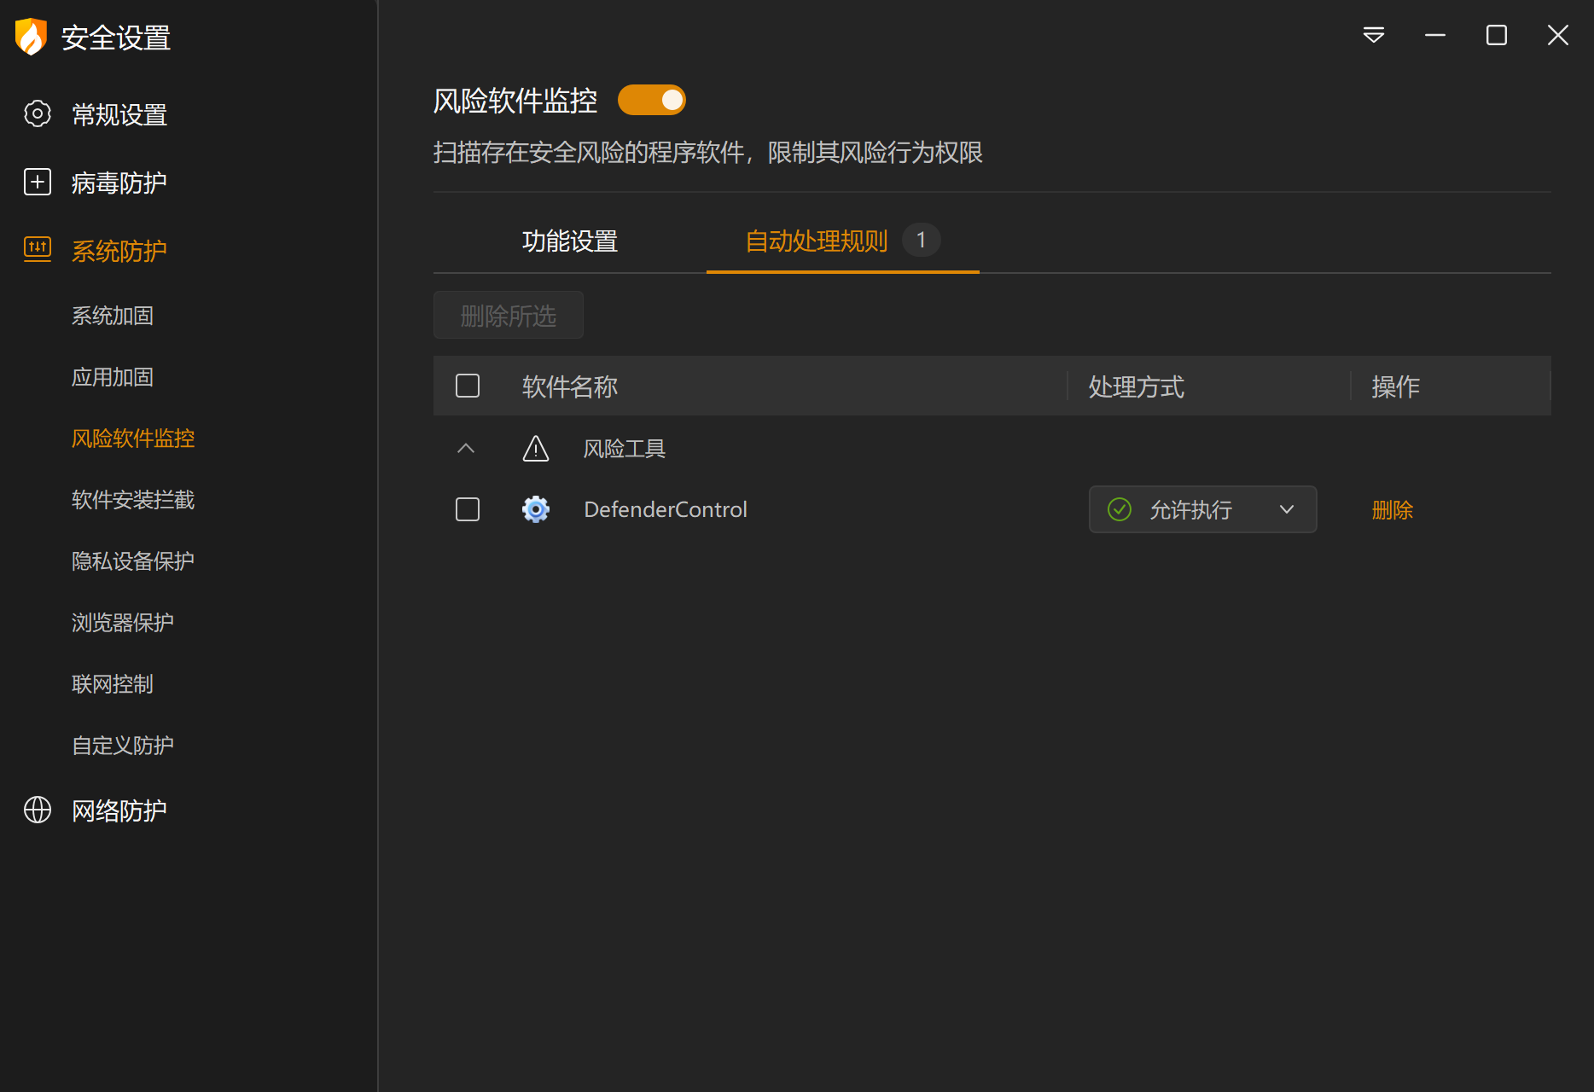1594x1092 pixels.
Task: Click the 风险工具 group label
Action: pyautogui.click(x=625, y=449)
